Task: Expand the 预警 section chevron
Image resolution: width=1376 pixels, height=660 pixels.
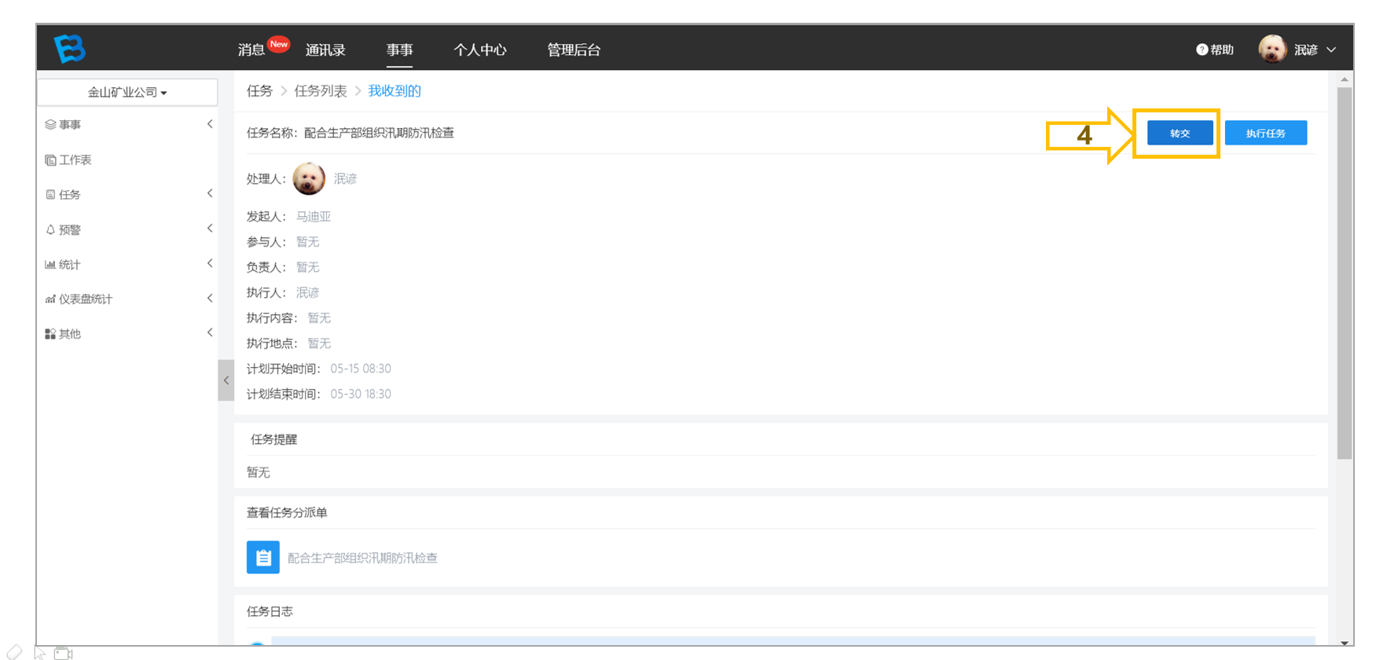Action: tap(210, 229)
